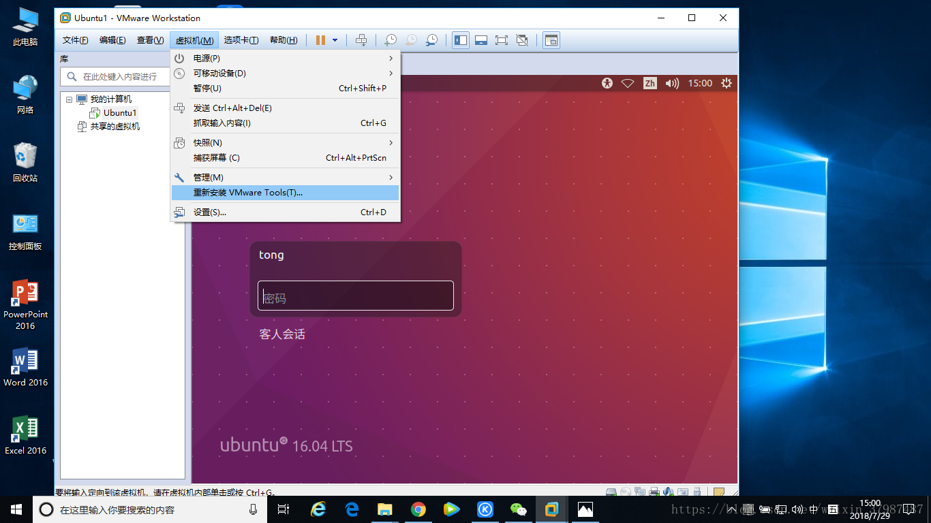This screenshot has width=931, height=523.
Task: Click the network adapter status bar icon
Action: click(640, 492)
